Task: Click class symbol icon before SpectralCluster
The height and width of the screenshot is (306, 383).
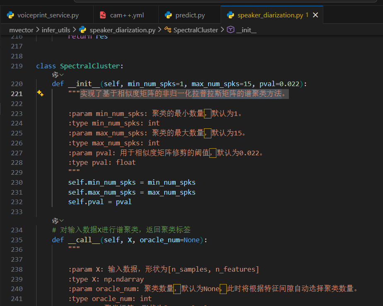Action: (168, 30)
